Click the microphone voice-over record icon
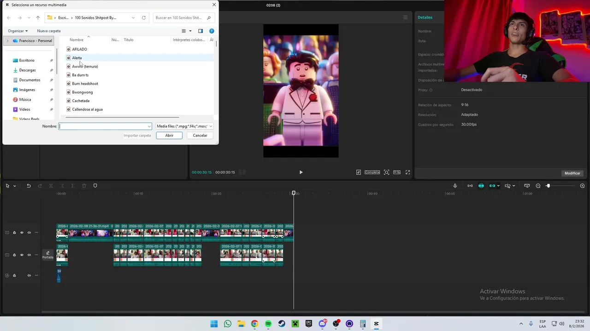This screenshot has width=590, height=331. click(x=455, y=186)
